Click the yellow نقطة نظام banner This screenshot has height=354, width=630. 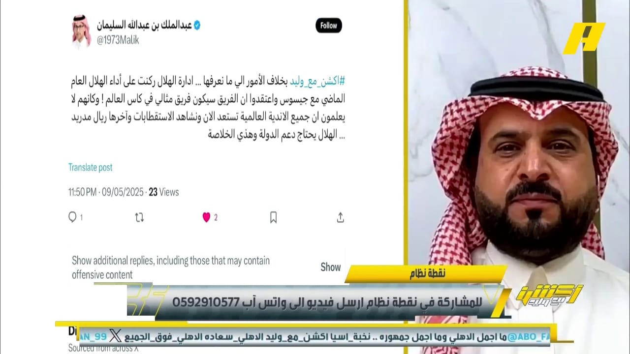427,274
